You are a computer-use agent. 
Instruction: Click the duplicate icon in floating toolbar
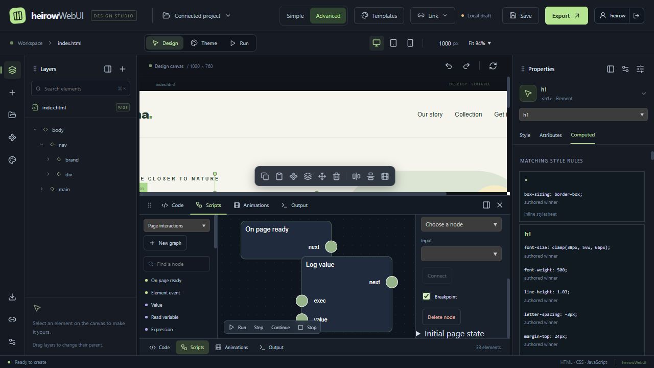(265, 176)
